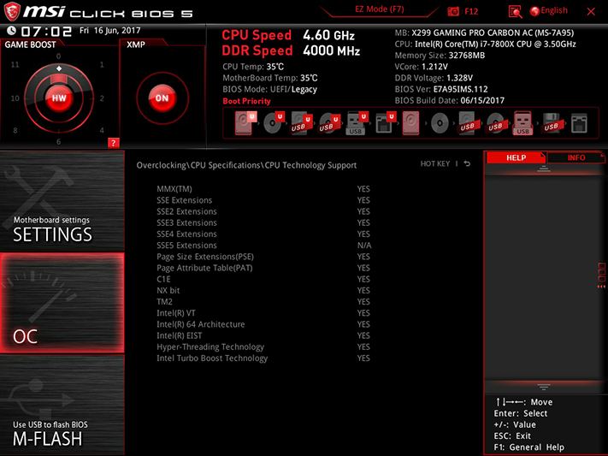608x456 pixels.
Task: Switch to EZ Mode (F7)
Action: click(379, 9)
